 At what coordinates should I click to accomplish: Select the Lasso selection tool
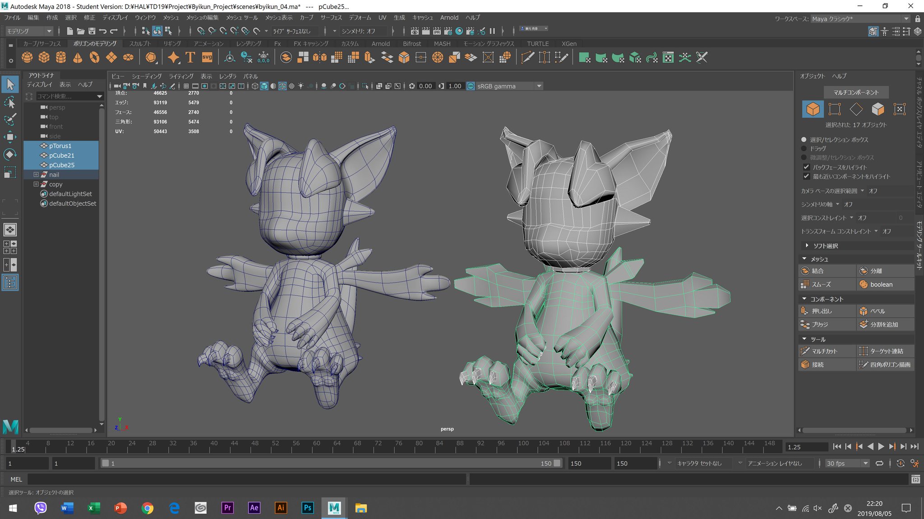pos(10,103)
